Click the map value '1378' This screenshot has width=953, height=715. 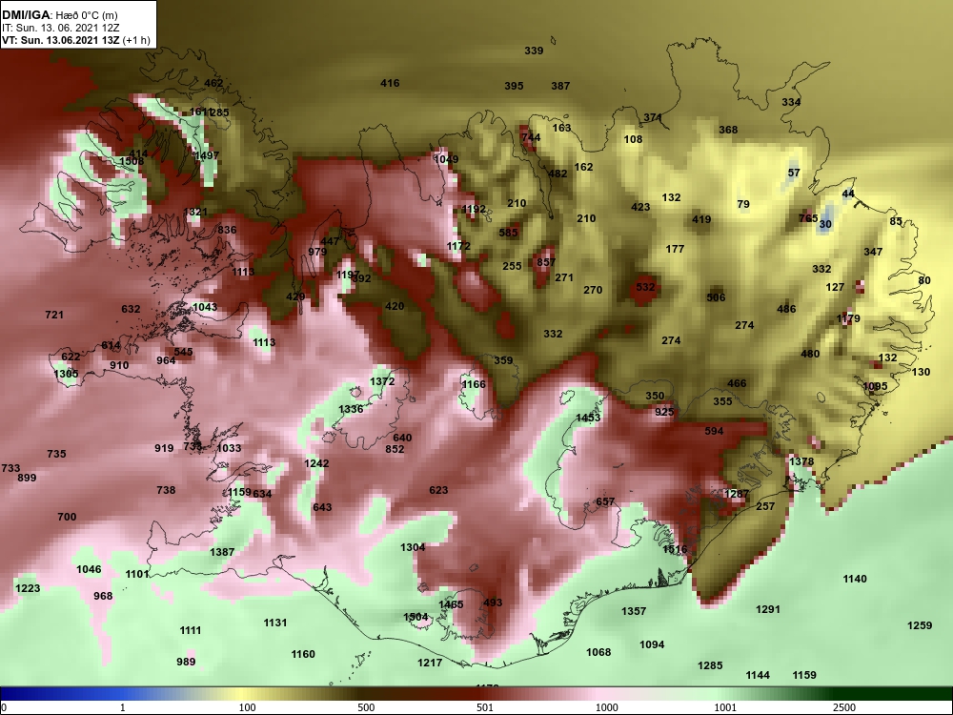click(801, 461)
